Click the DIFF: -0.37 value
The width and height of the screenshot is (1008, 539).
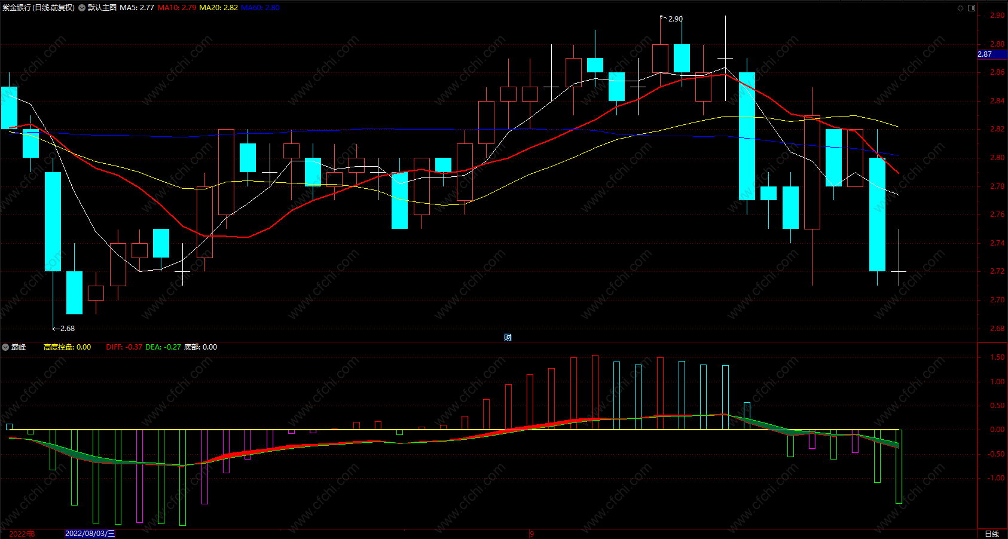[x=124, y=347]
